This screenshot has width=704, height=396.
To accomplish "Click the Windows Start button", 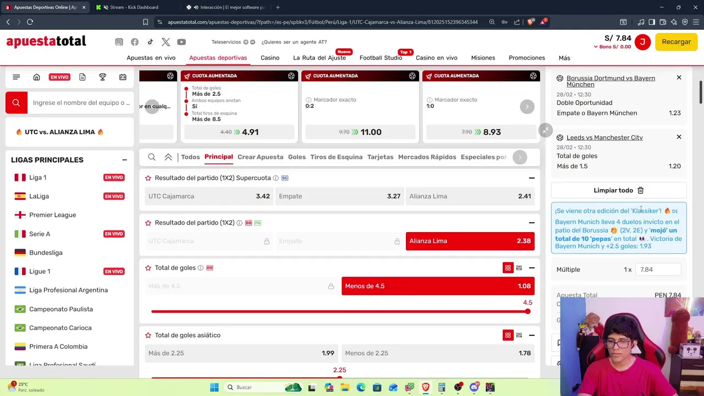I will coord(214,387).
